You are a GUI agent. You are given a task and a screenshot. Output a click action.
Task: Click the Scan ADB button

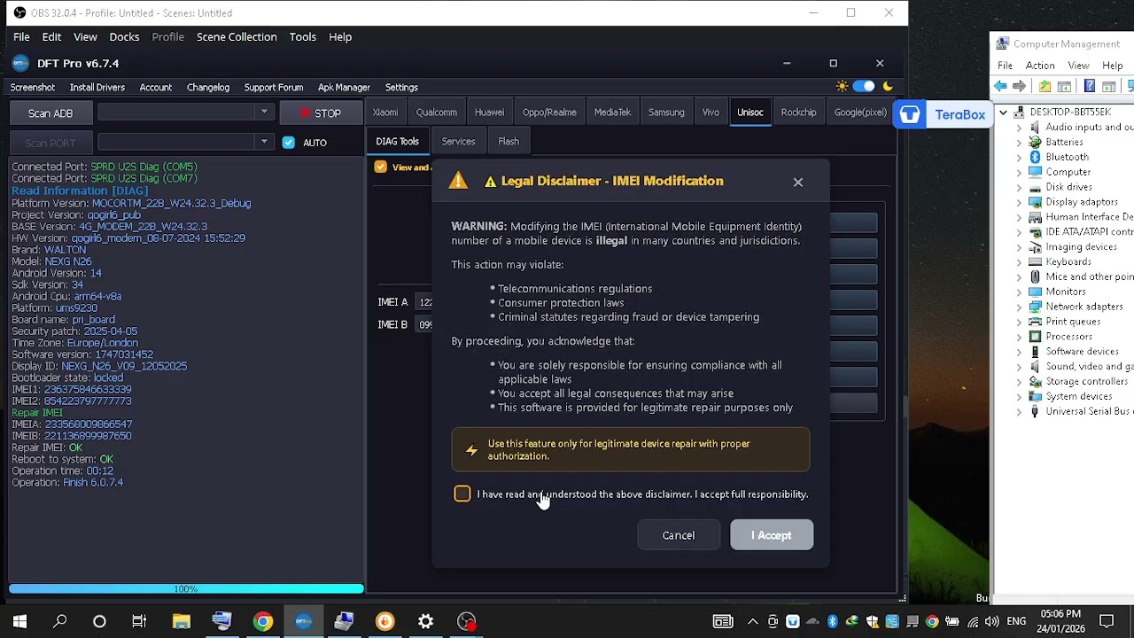(x=50, y=113)
